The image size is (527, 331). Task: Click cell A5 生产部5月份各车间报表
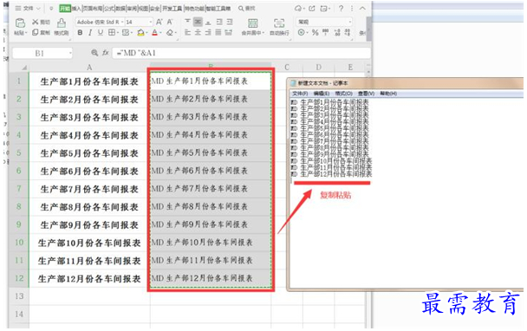(89, 153)
